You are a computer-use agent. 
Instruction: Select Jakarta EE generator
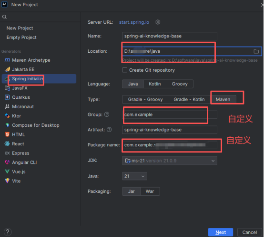pos(23,69)
